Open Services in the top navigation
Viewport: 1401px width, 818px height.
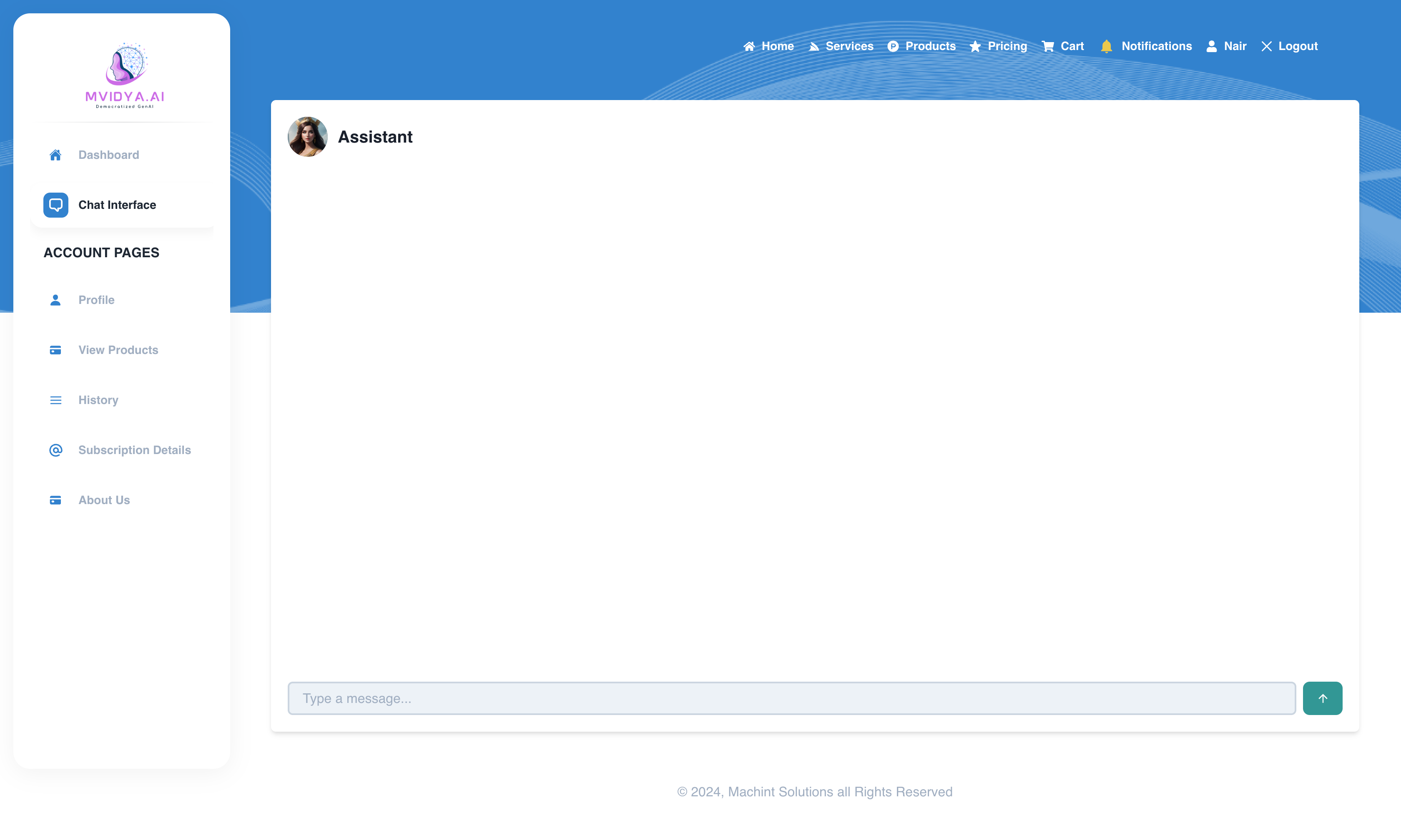click(x=849, y=46)
